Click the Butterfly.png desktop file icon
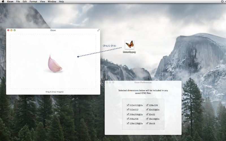226x141 pixels. [x=129, y=45]
